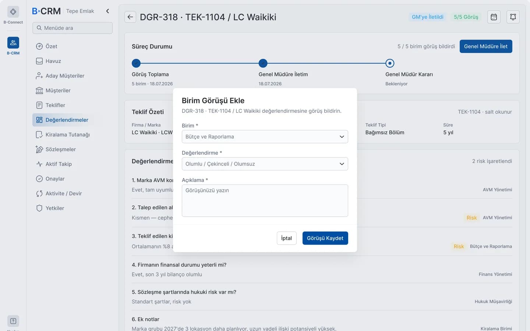The image size is (530, 331).
Task: Go back using the arrow button
Action: pyautogui.click(x=130, y=17)
